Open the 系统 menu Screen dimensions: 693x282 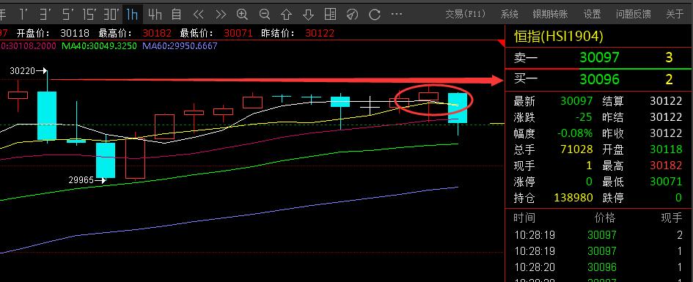coord(509,14)
